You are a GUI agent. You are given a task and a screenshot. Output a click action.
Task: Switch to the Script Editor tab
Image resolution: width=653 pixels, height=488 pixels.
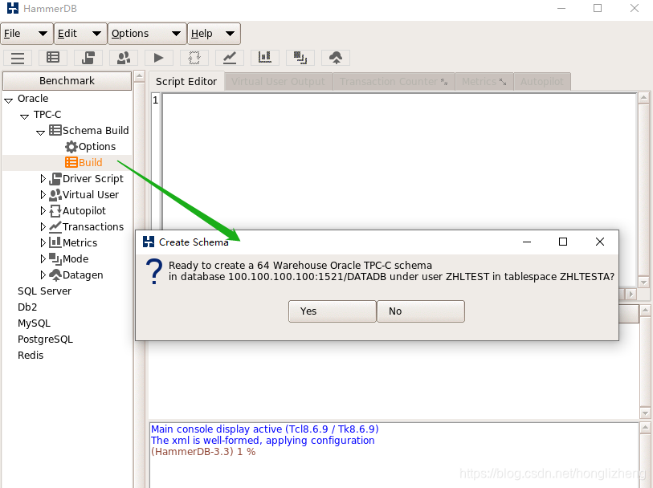pyautogui.click(x=186, y=82)
